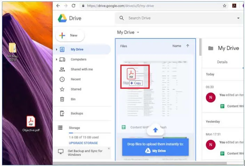The image size is (245, 166).
Task: Click the Google Drive logo
Action: click(63, 18)
